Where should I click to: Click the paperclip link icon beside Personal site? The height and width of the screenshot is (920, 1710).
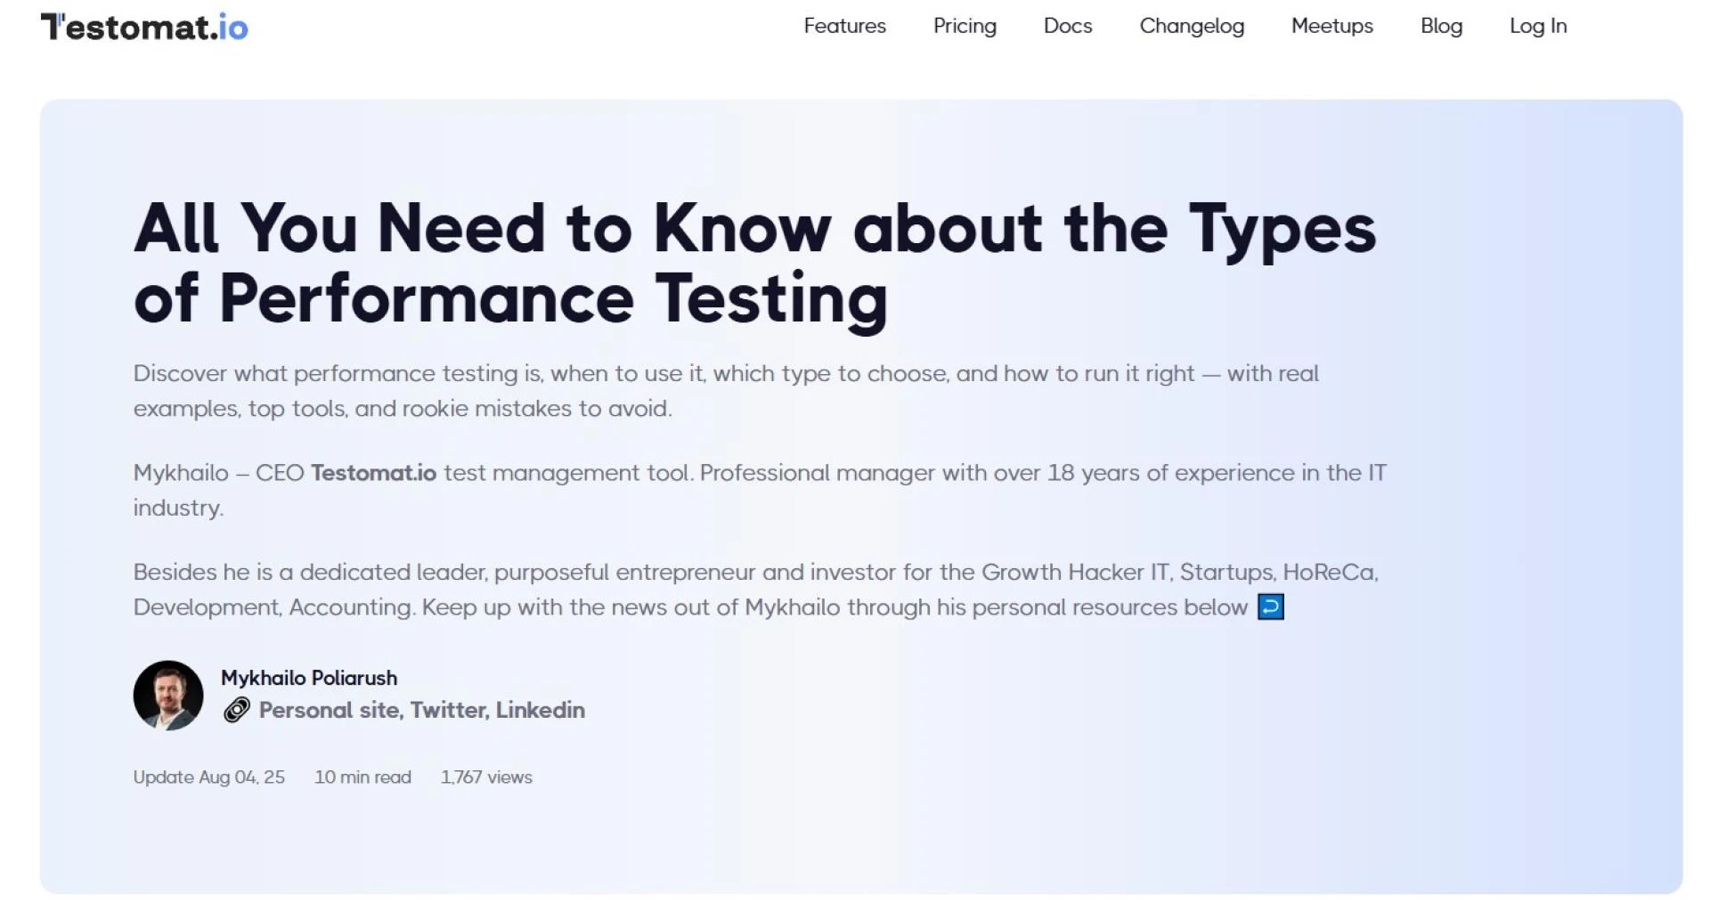235,711
